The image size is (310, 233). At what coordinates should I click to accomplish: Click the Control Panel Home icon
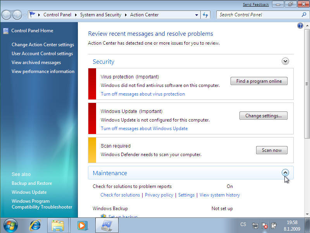pyautogui.click(x=6, y=31)
